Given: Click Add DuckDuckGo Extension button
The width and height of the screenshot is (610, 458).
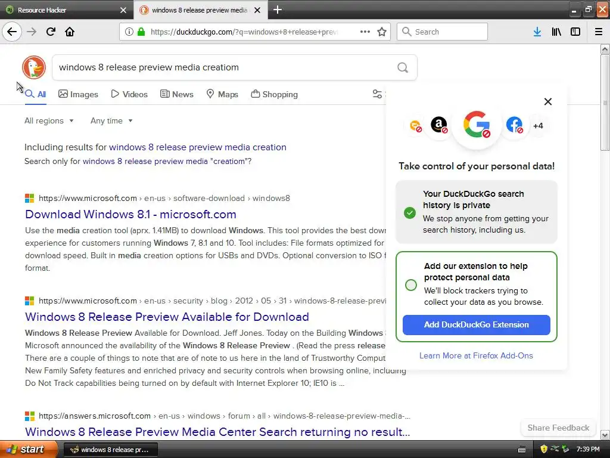Looking at the screenshot, I should click(x=476, y=325).
